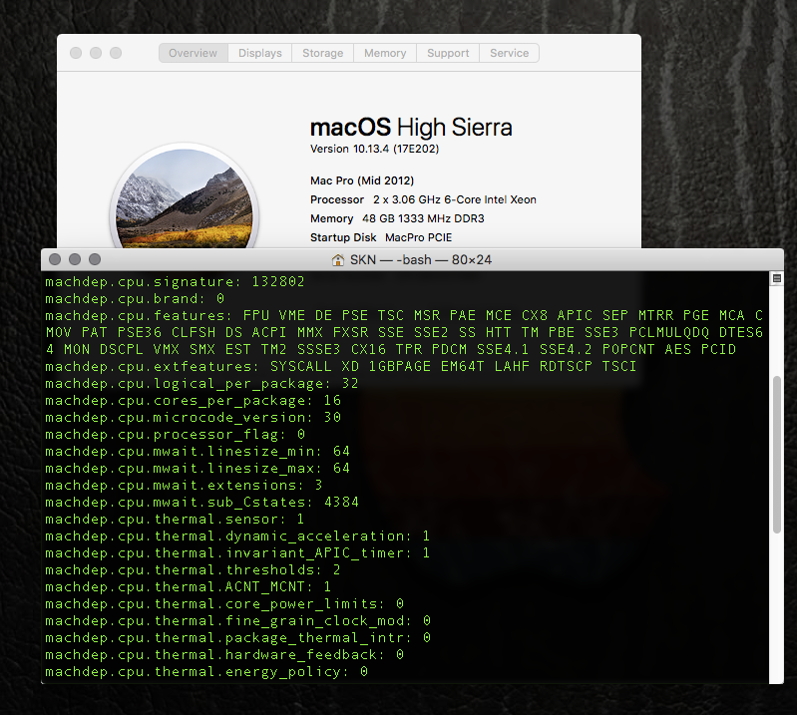The height and width of the screenshot is (715, 797).
Task: Click the thermal.invariant_APIC_timer: 1 line
Action: (x=237, y=552)
